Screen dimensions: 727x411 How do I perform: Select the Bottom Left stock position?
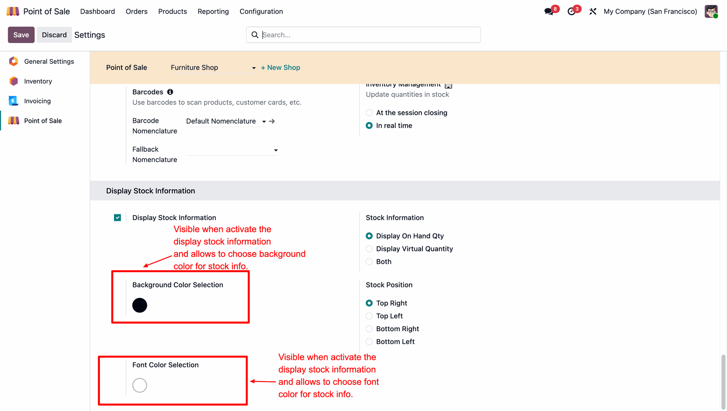[369, 342]
